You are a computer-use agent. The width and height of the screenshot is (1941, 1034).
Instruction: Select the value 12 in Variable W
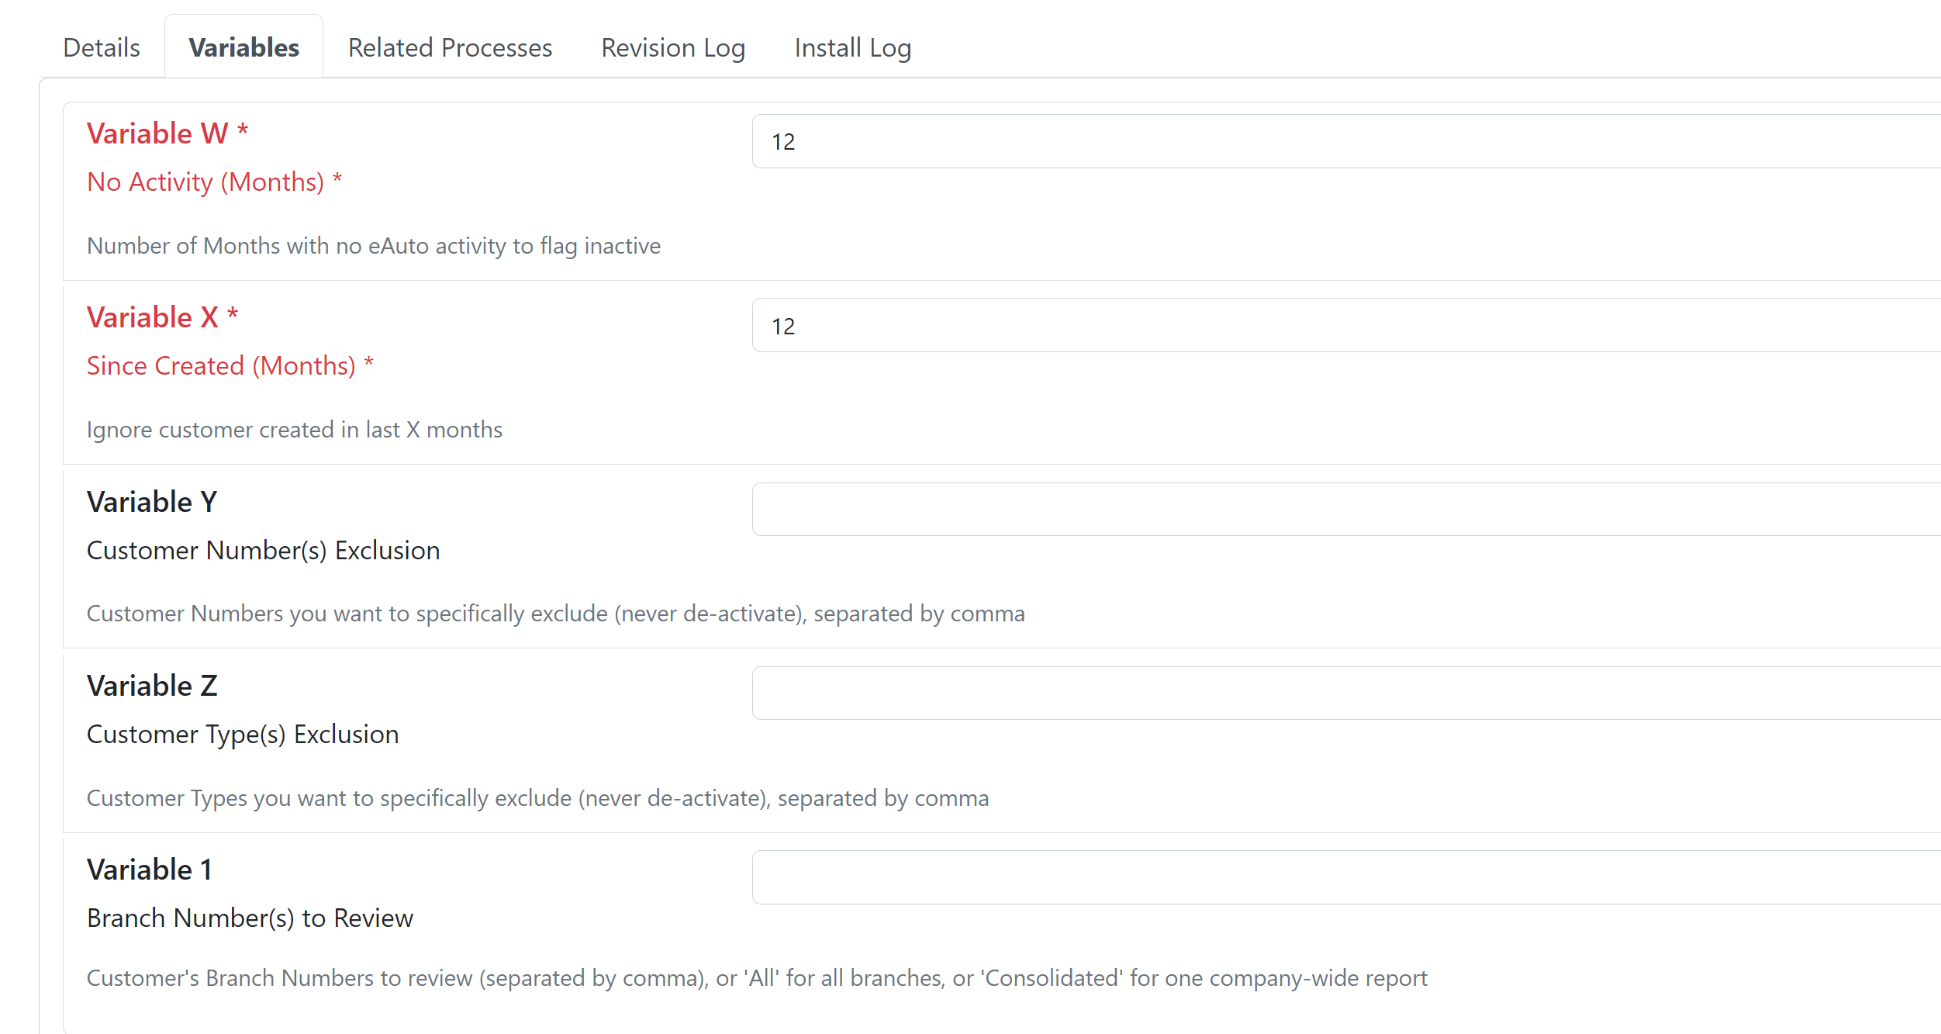pos(785,141)
